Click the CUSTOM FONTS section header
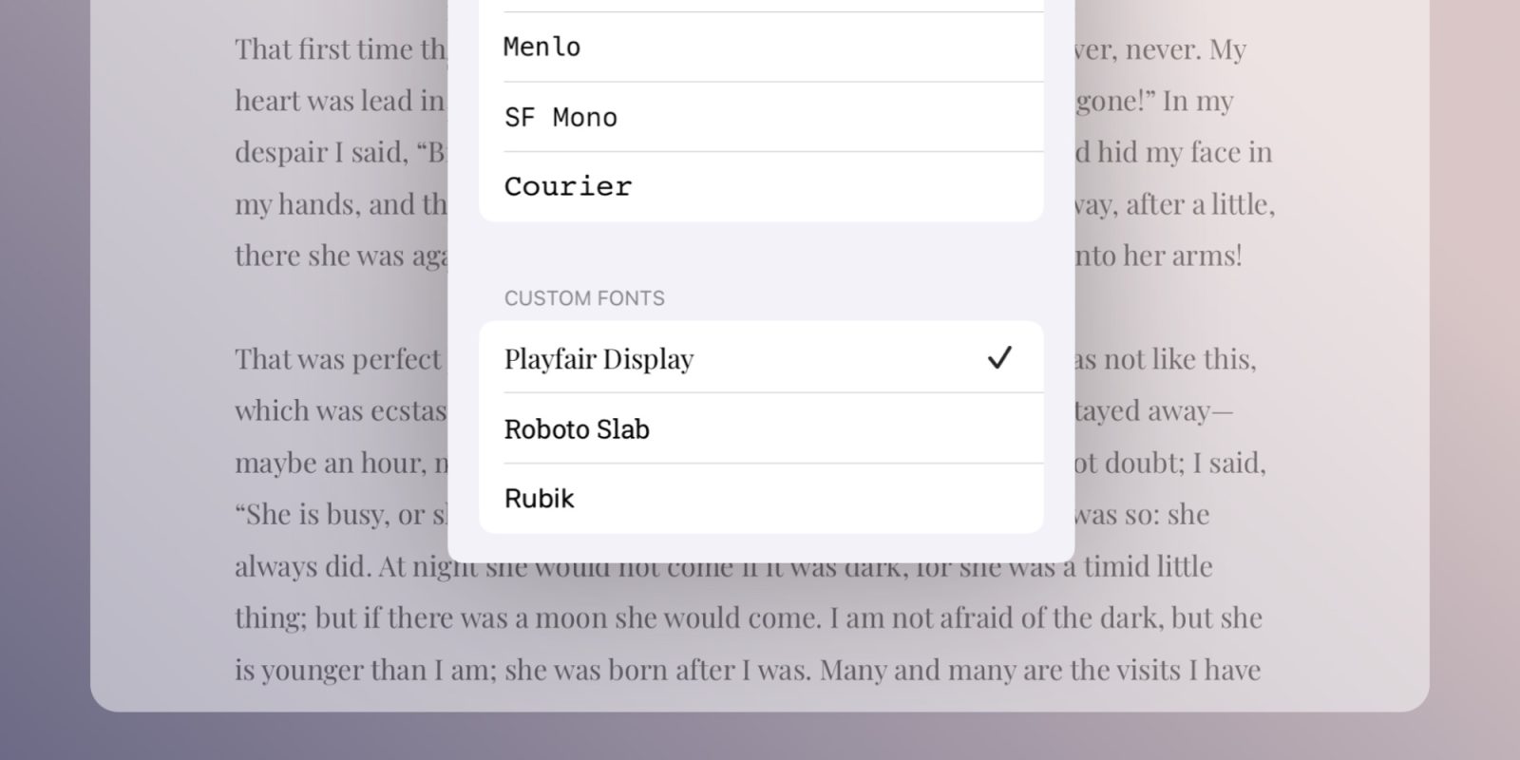1520x760 pixels. (584, 298)
